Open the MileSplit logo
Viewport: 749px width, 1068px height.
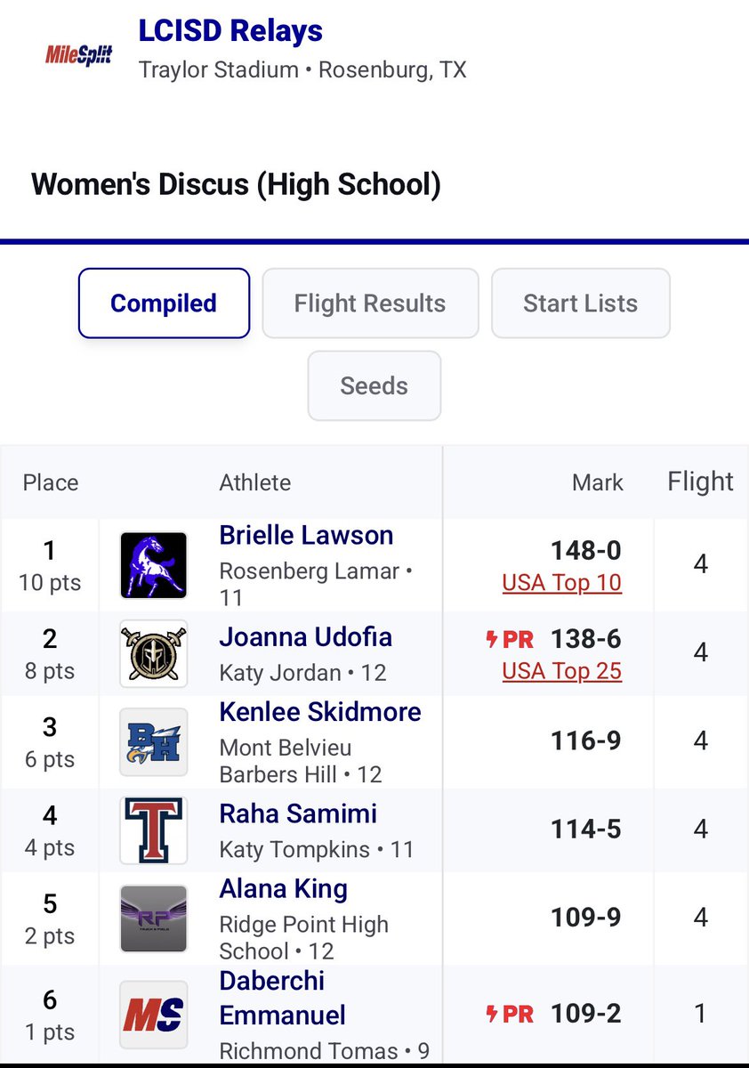pos(79,55)
